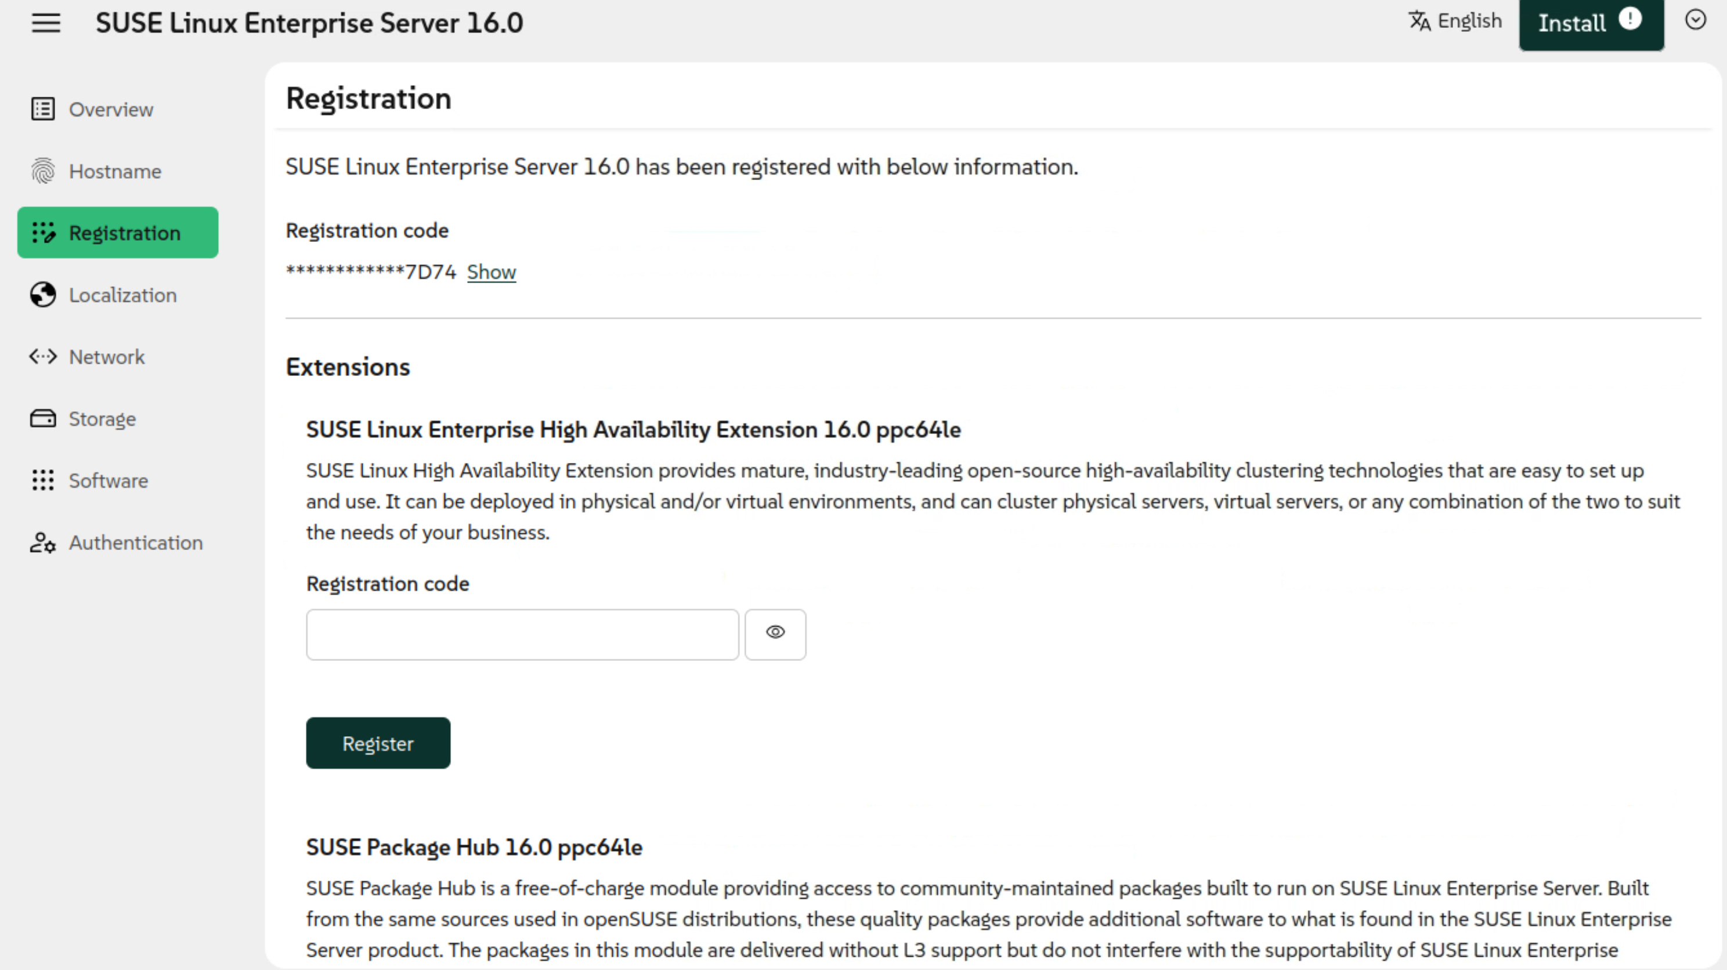Image resolution: width=1727 pixels, height=970 pixels.
Task: Click the Software grid icon
Action: coord(43,480)
